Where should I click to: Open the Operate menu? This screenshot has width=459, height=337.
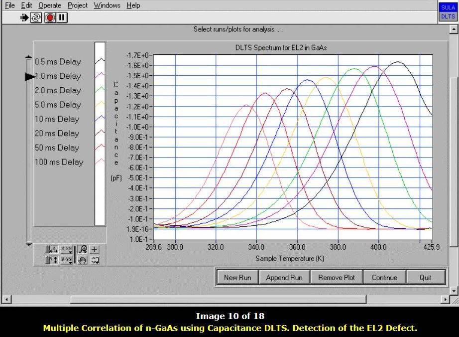(50, 5)
